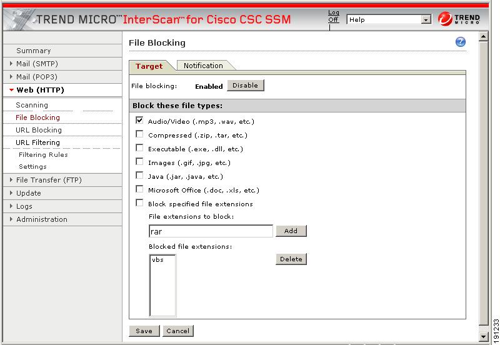
Task: Open Filtering Rules under URL Filtering
Action: 43,154
